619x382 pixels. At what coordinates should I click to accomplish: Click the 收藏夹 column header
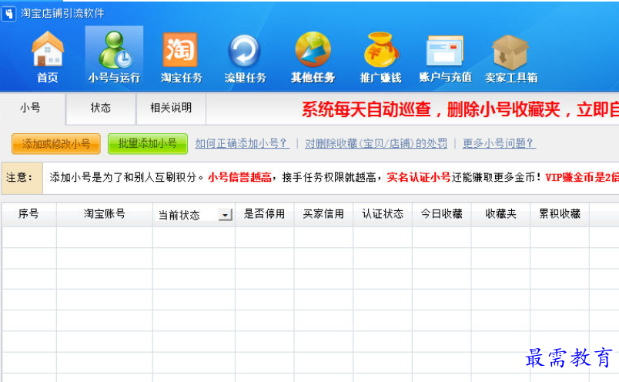500,214
